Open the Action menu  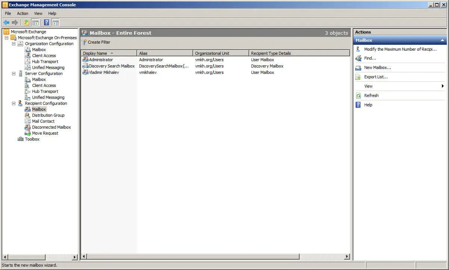point(22,13)
